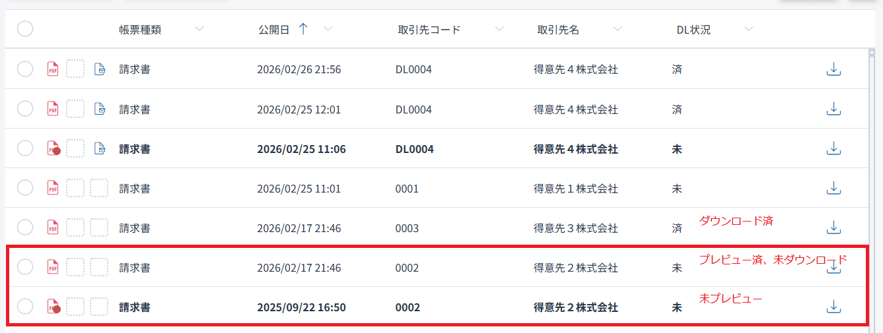883x333 pixels.
Task: Click the document icon in 2026/02/25 12:01 row
Action: pos(99,109)
